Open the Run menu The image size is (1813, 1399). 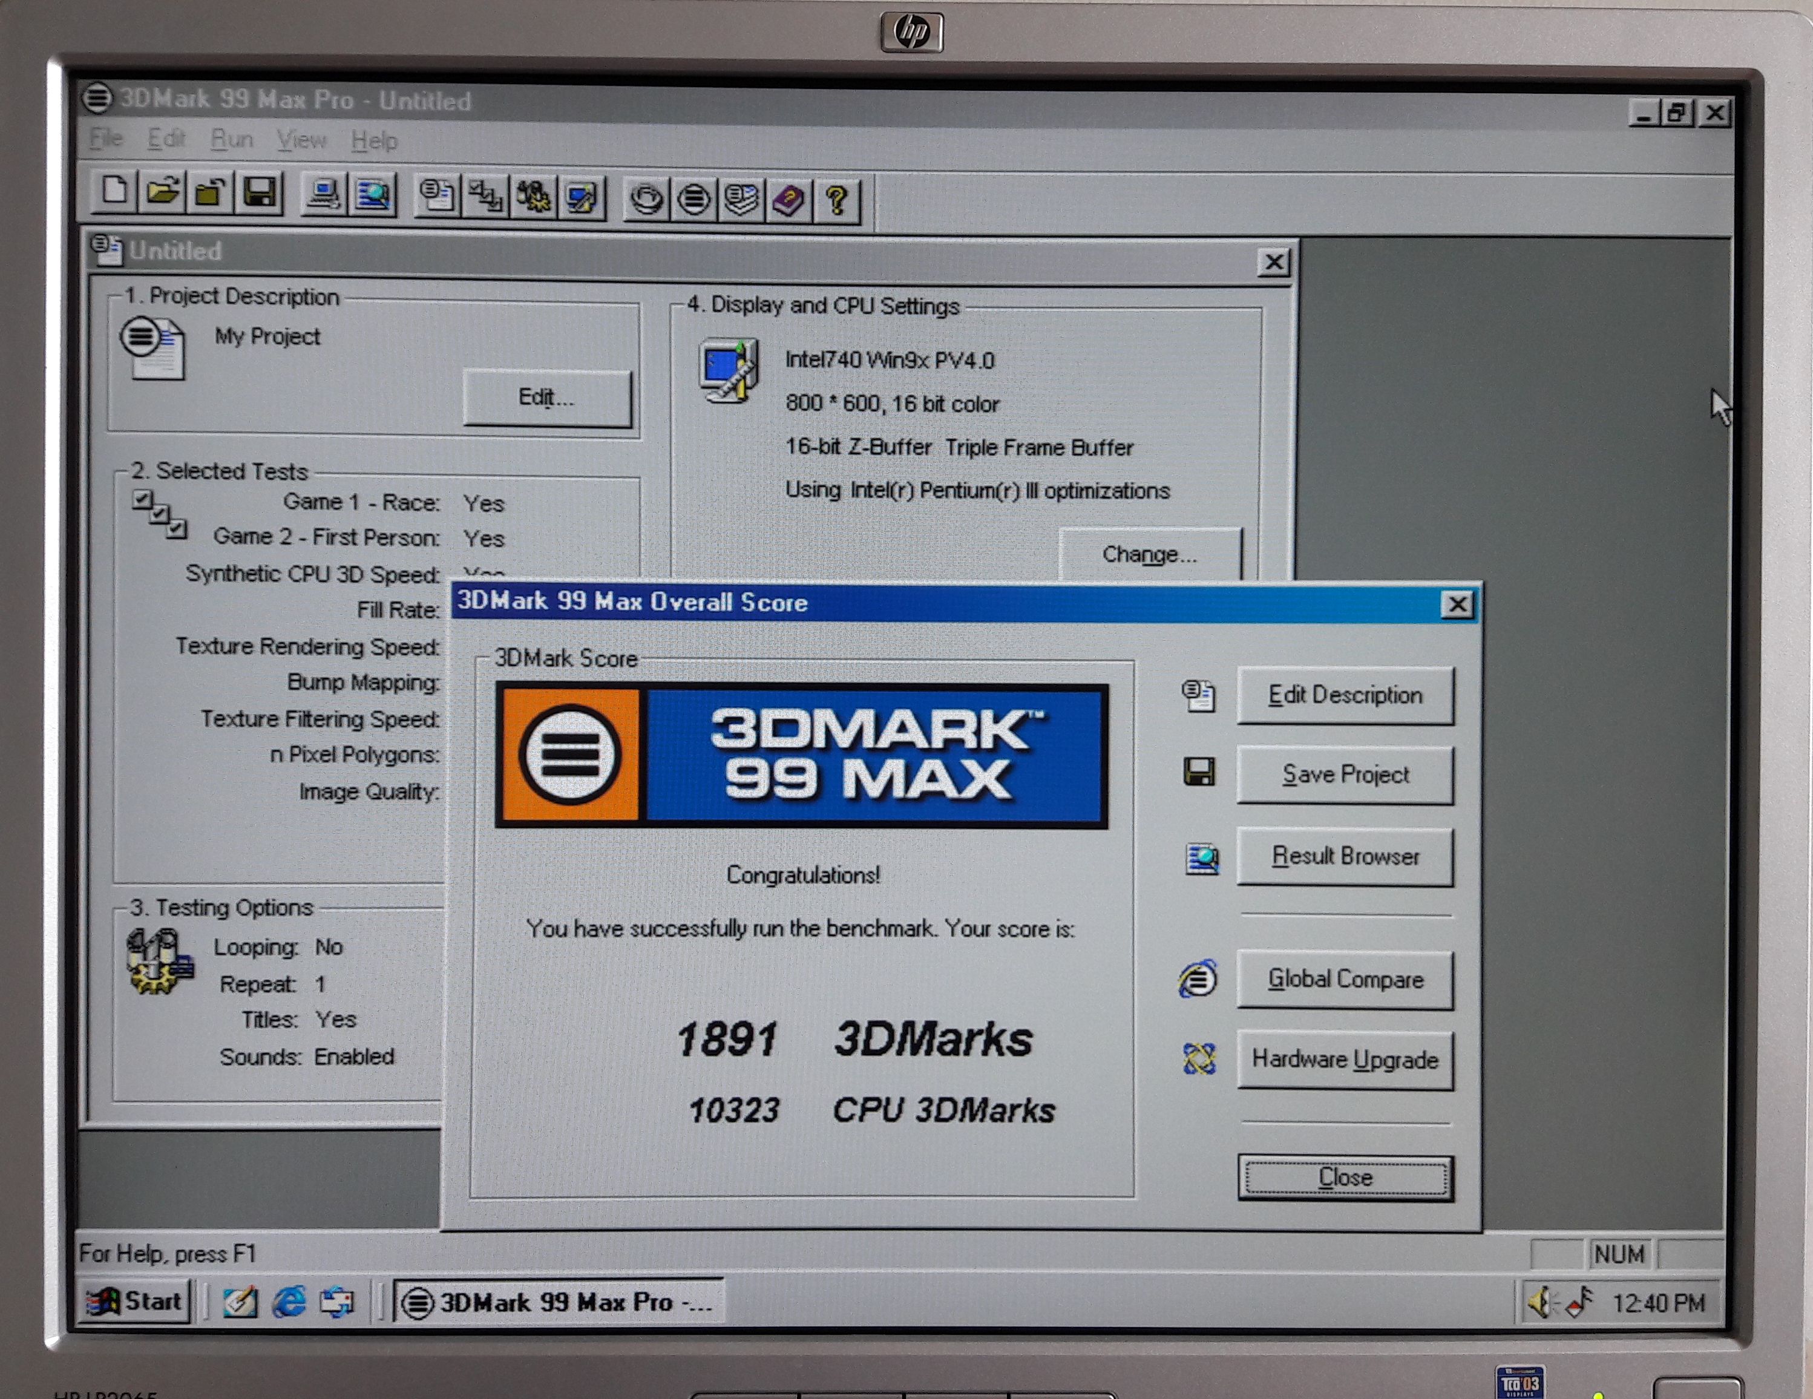click(x=232, y=140)
